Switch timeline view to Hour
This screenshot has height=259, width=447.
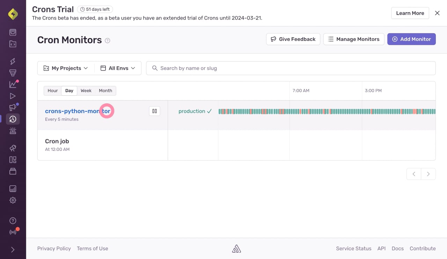[x=53, y=91]
